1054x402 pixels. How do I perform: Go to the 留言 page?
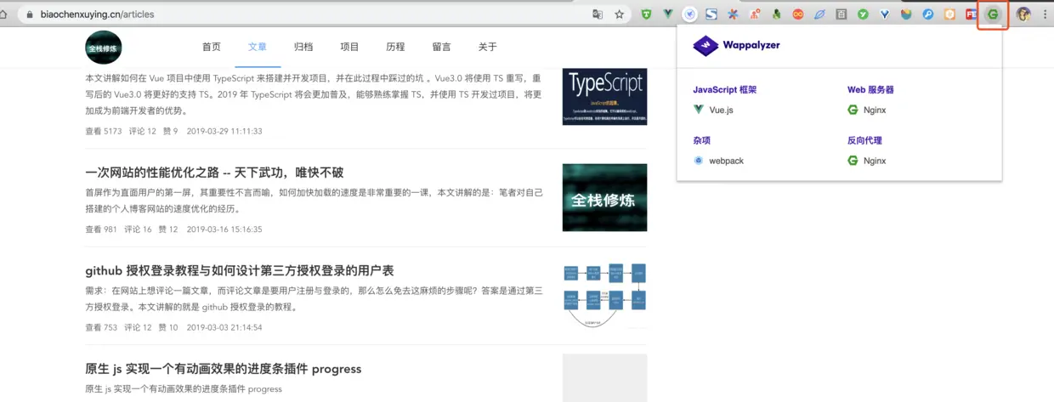click(x=441, y=47)
